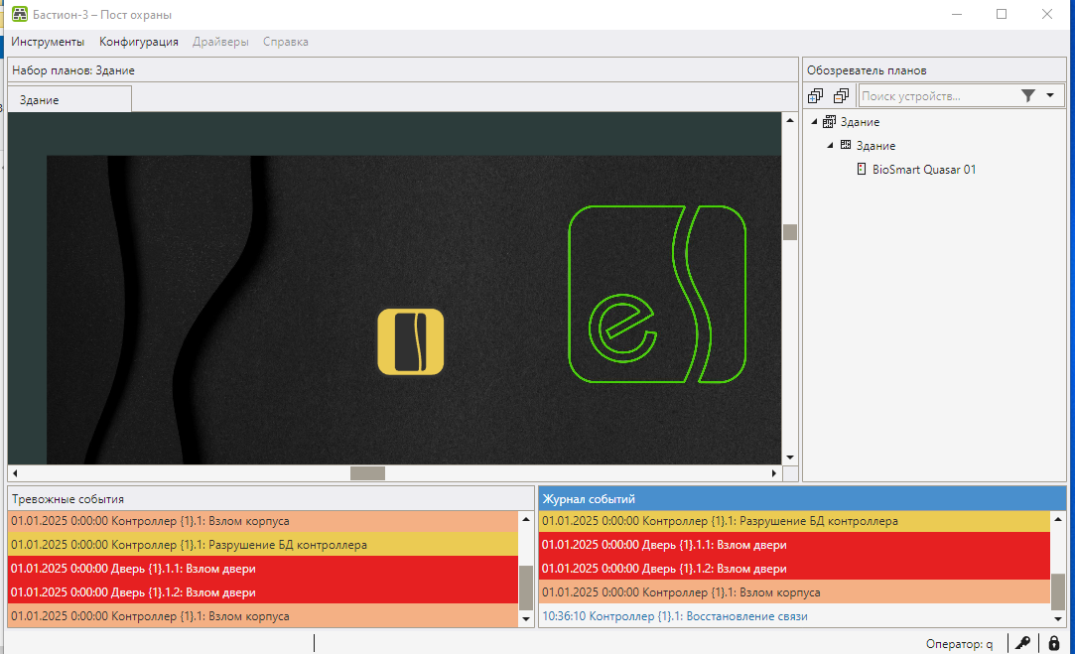
Task: Open the filter dropdown arrow next to funnel
Action: click(1050, 95)
